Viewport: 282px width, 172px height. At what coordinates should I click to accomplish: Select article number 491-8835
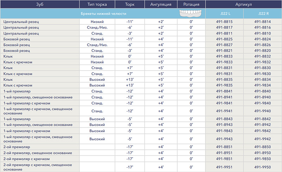click(x=224, y=79)
